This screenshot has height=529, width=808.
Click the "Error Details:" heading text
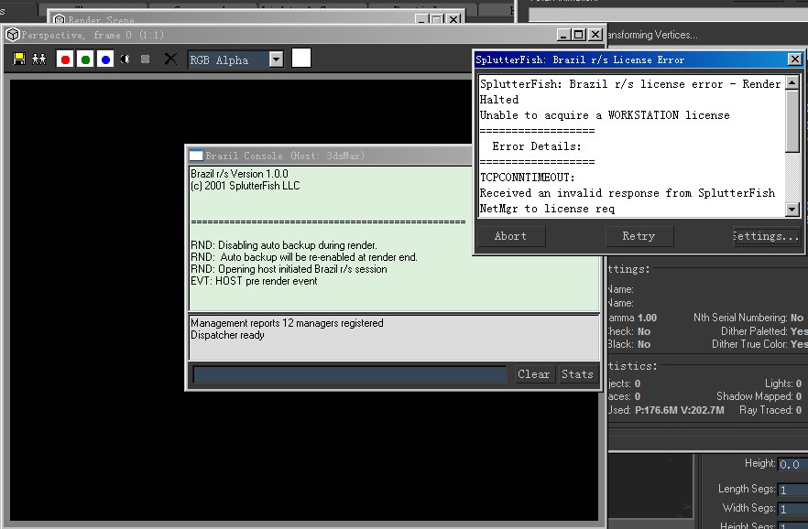(x=537, y=146)
